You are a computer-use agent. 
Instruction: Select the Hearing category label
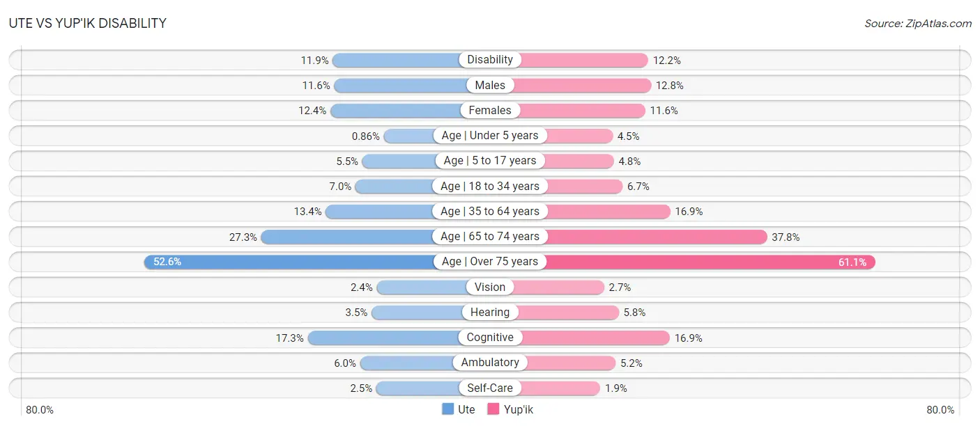pos(490,313)
